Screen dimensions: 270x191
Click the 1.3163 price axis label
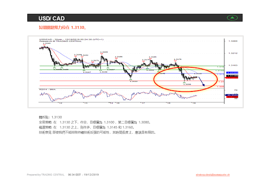coord(233,65)
